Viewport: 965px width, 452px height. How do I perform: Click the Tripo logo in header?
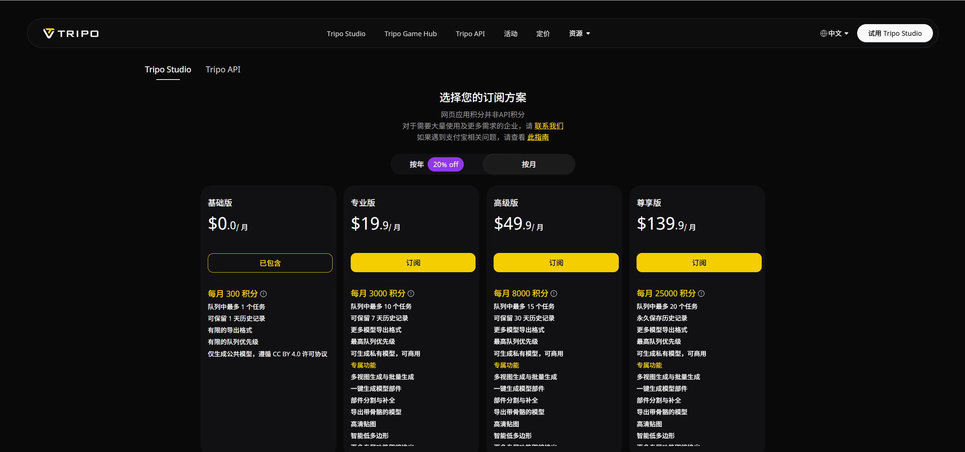(x=71, y=34)
